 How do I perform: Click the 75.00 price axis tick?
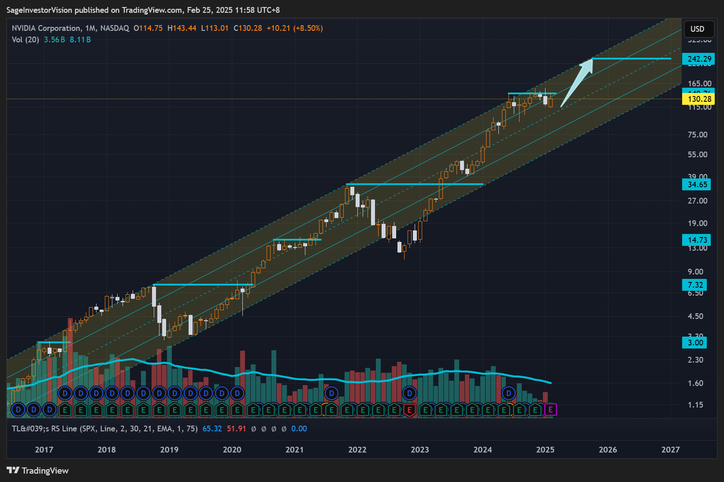pyautogui.click(x=698, y=135)
